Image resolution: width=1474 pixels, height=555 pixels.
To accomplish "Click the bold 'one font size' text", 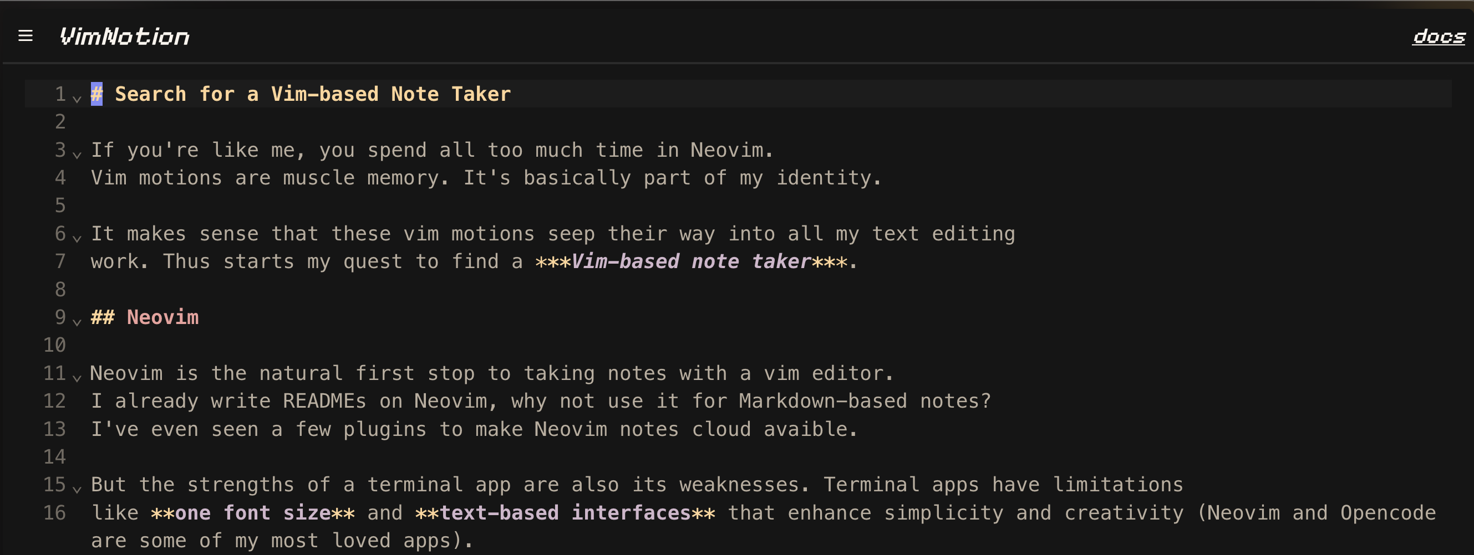I will tap(252, 513).
